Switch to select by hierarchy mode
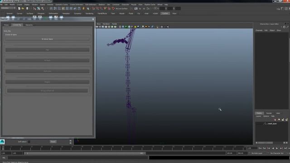The height and width of the screenshot is (163, 290). click(34, 9)
